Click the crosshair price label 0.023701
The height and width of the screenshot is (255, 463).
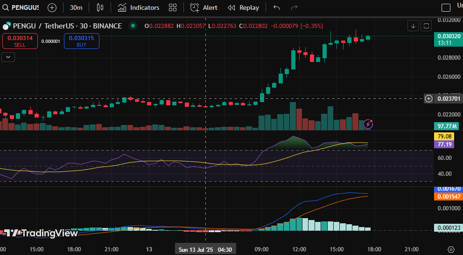point(449,98)
